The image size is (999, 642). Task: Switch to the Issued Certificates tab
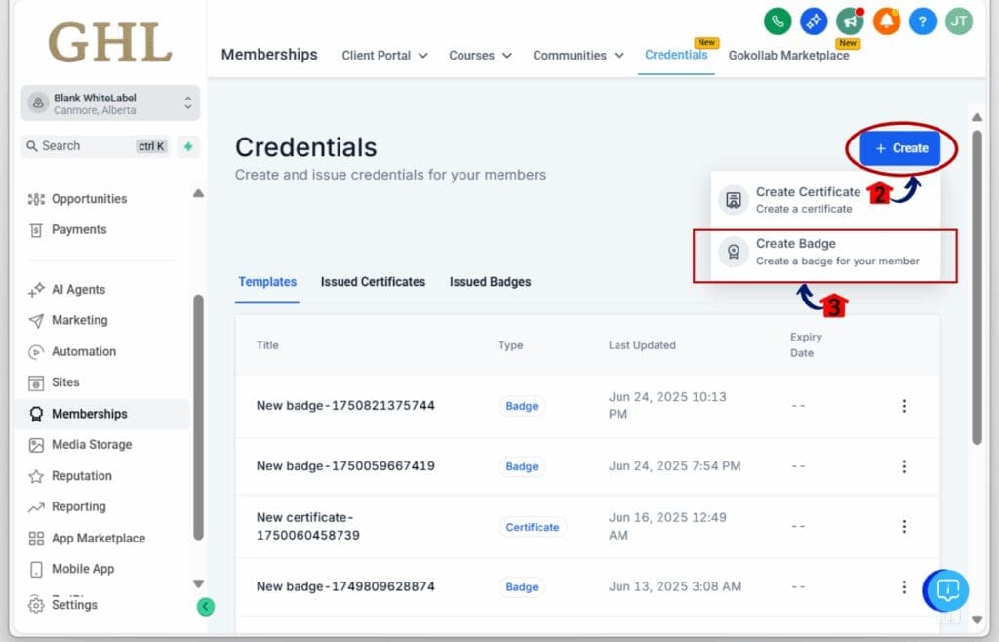(373, 282)
